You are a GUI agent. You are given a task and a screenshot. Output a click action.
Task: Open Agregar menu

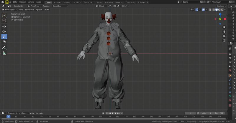click(x=39, y=10)
